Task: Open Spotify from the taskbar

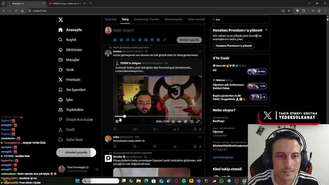Action: (184, 181)
